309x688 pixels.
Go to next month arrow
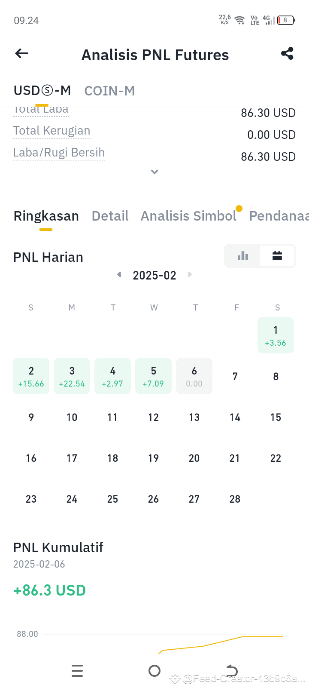coord(190,274)
